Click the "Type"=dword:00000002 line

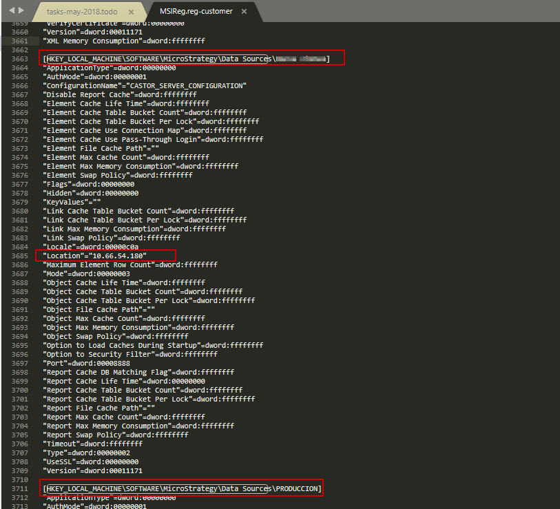pyautogui.click(x=86, y=453)
